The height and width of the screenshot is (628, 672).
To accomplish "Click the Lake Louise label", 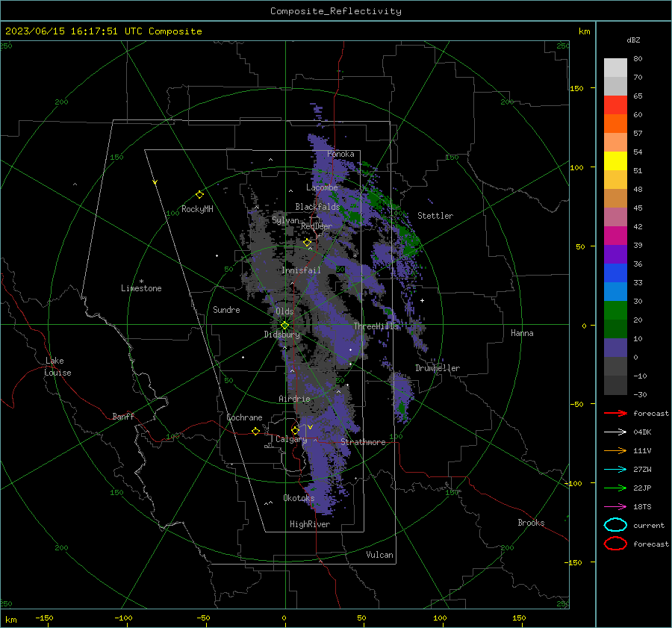I will click(x=57, y=367).
